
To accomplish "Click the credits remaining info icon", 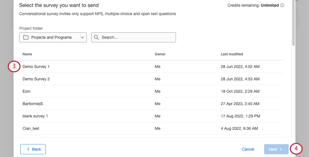I will pyautogui.click(x=282, y=5).
